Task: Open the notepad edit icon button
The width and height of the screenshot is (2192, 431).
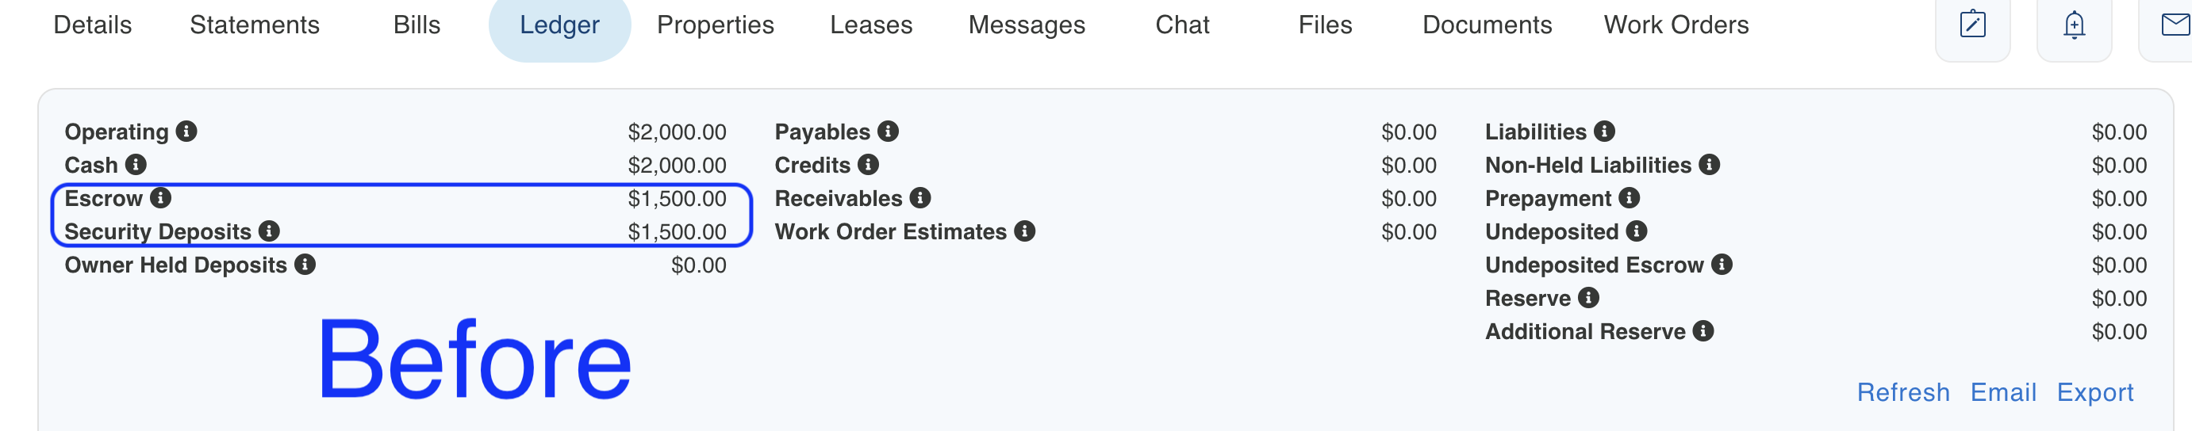Action: 1972,25
